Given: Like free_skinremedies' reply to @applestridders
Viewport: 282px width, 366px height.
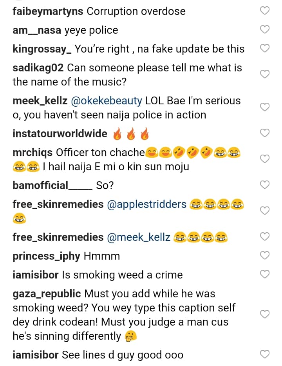Looking at the screenshot, I should coord(265,211).
